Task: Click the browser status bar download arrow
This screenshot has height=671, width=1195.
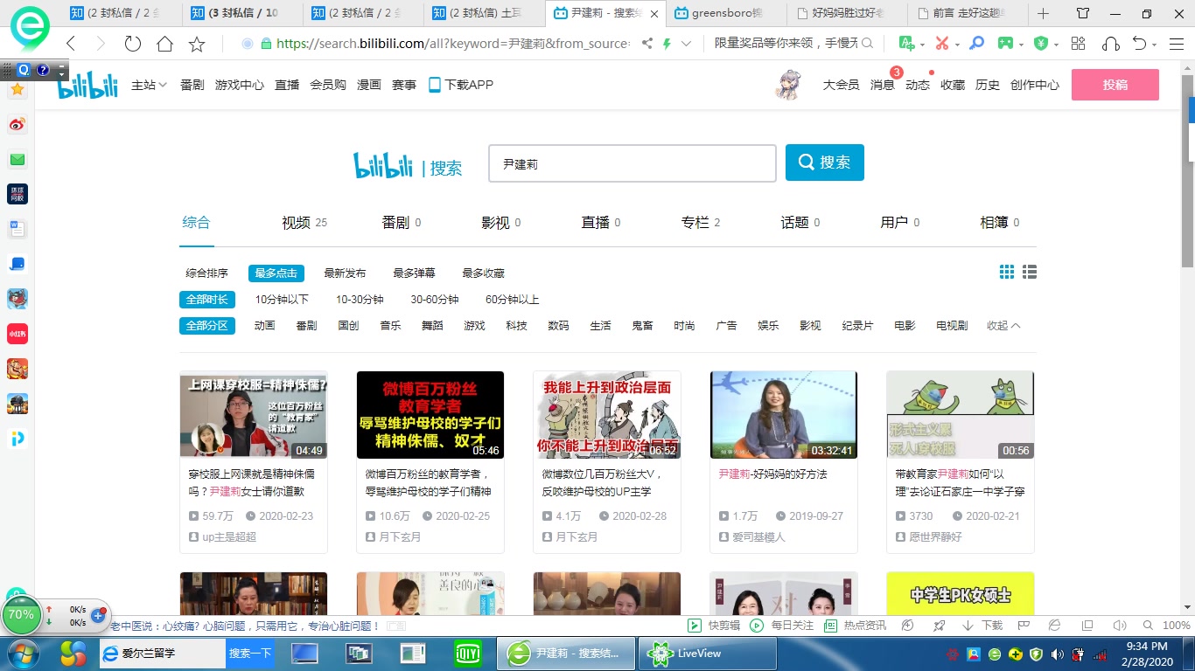Action: click(968, 626)
